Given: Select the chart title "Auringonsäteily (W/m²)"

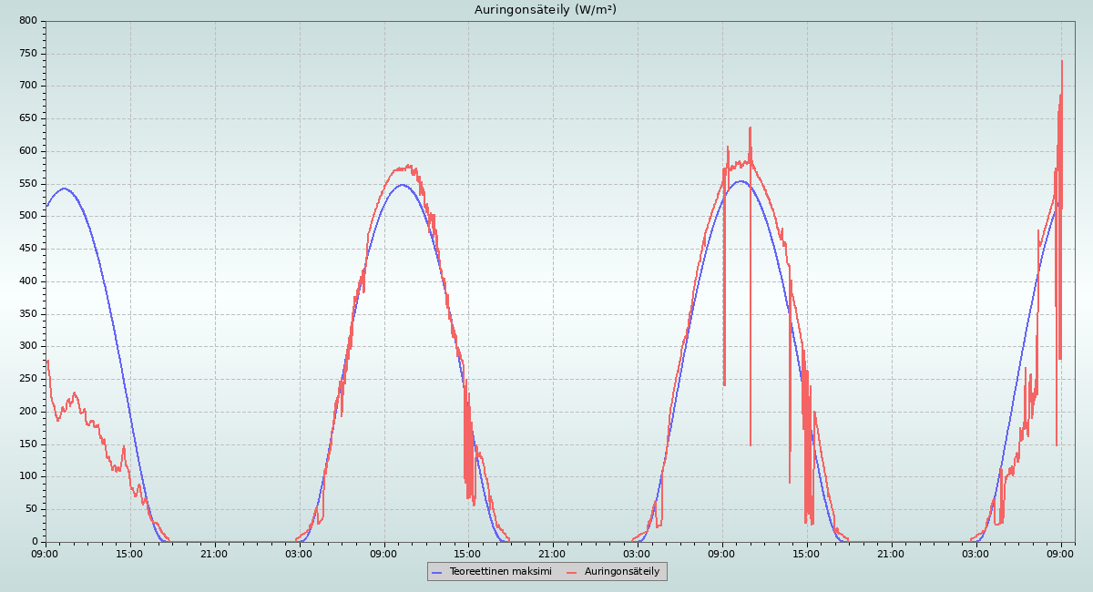Looking at the screenshot, I should [x=546, y=10].
